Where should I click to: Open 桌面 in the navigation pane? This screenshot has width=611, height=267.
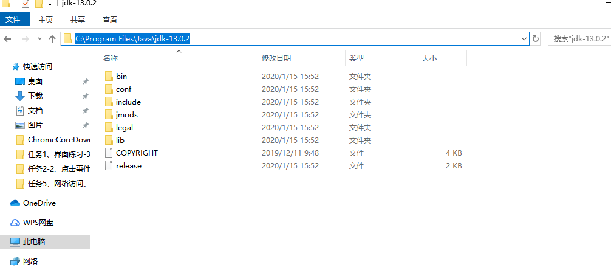point(35,81)
